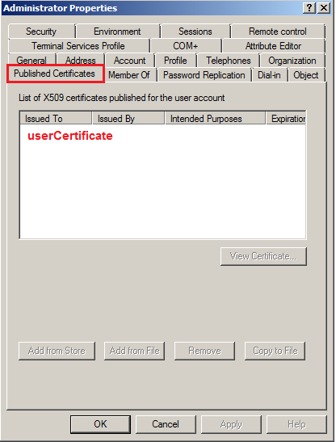Sort by Issued By column header
Viewport: 336px width, 442px height.
[128, 119]
